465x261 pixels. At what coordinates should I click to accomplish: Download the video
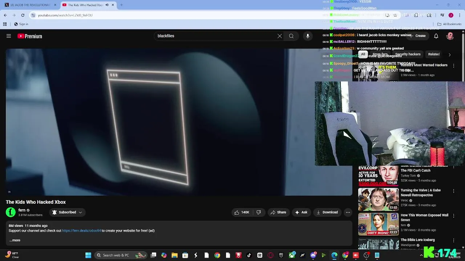(x=327, y=212)
